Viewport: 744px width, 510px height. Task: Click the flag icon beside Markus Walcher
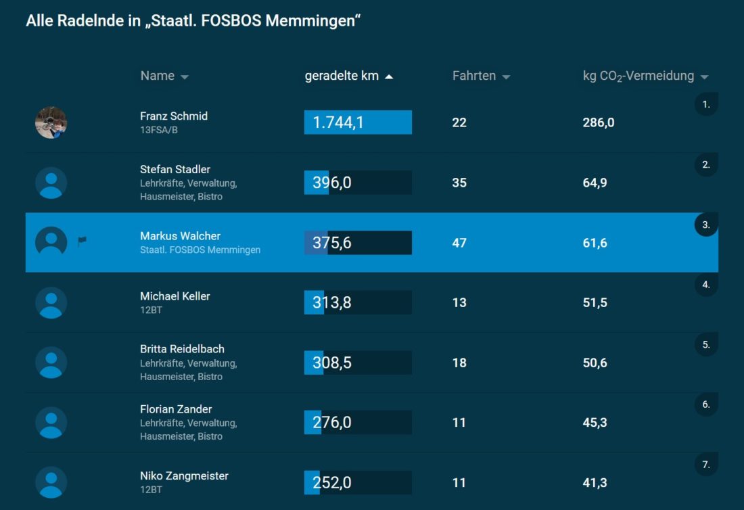(x=82, y=241)
